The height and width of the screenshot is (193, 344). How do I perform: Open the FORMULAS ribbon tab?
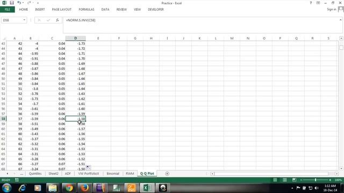[87, 10]
